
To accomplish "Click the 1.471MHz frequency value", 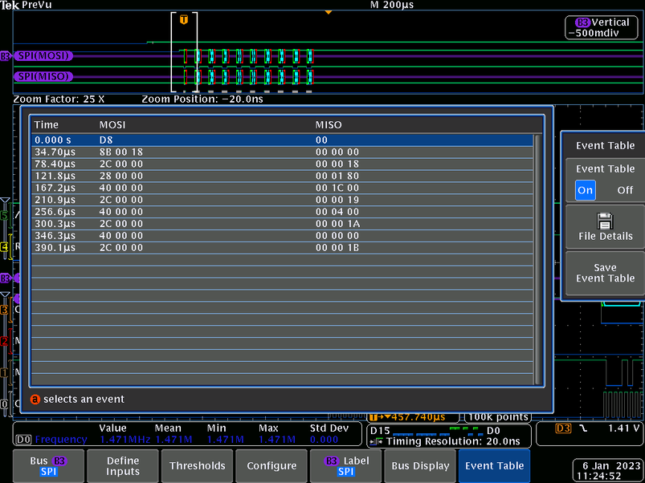I will (125, 440).
